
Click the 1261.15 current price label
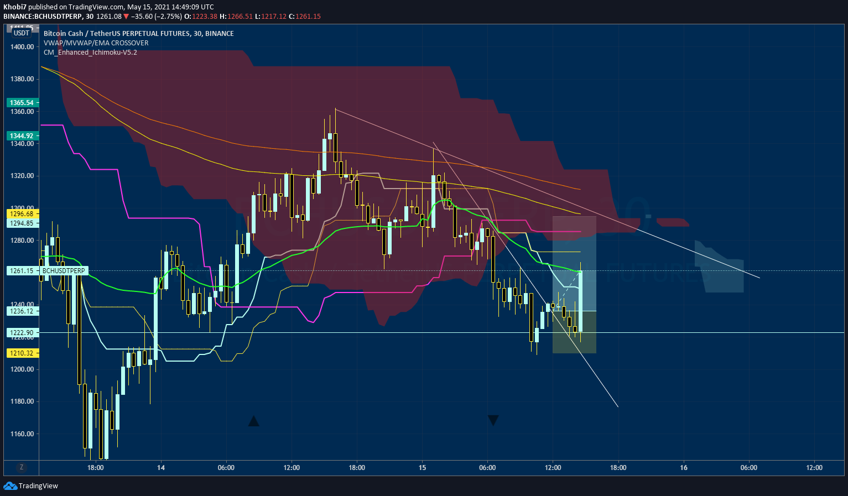tap(22, 271)
